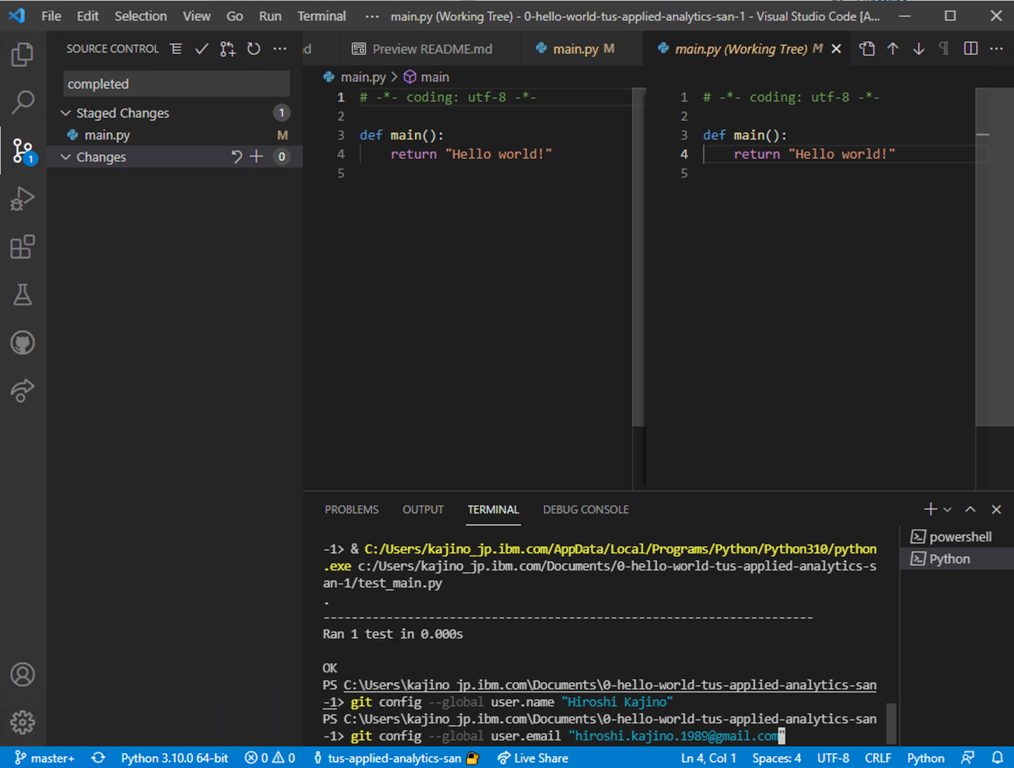1014x768 pixels.
Task: Click the GitHub icon in activity bar
Action: coord(23,342)
